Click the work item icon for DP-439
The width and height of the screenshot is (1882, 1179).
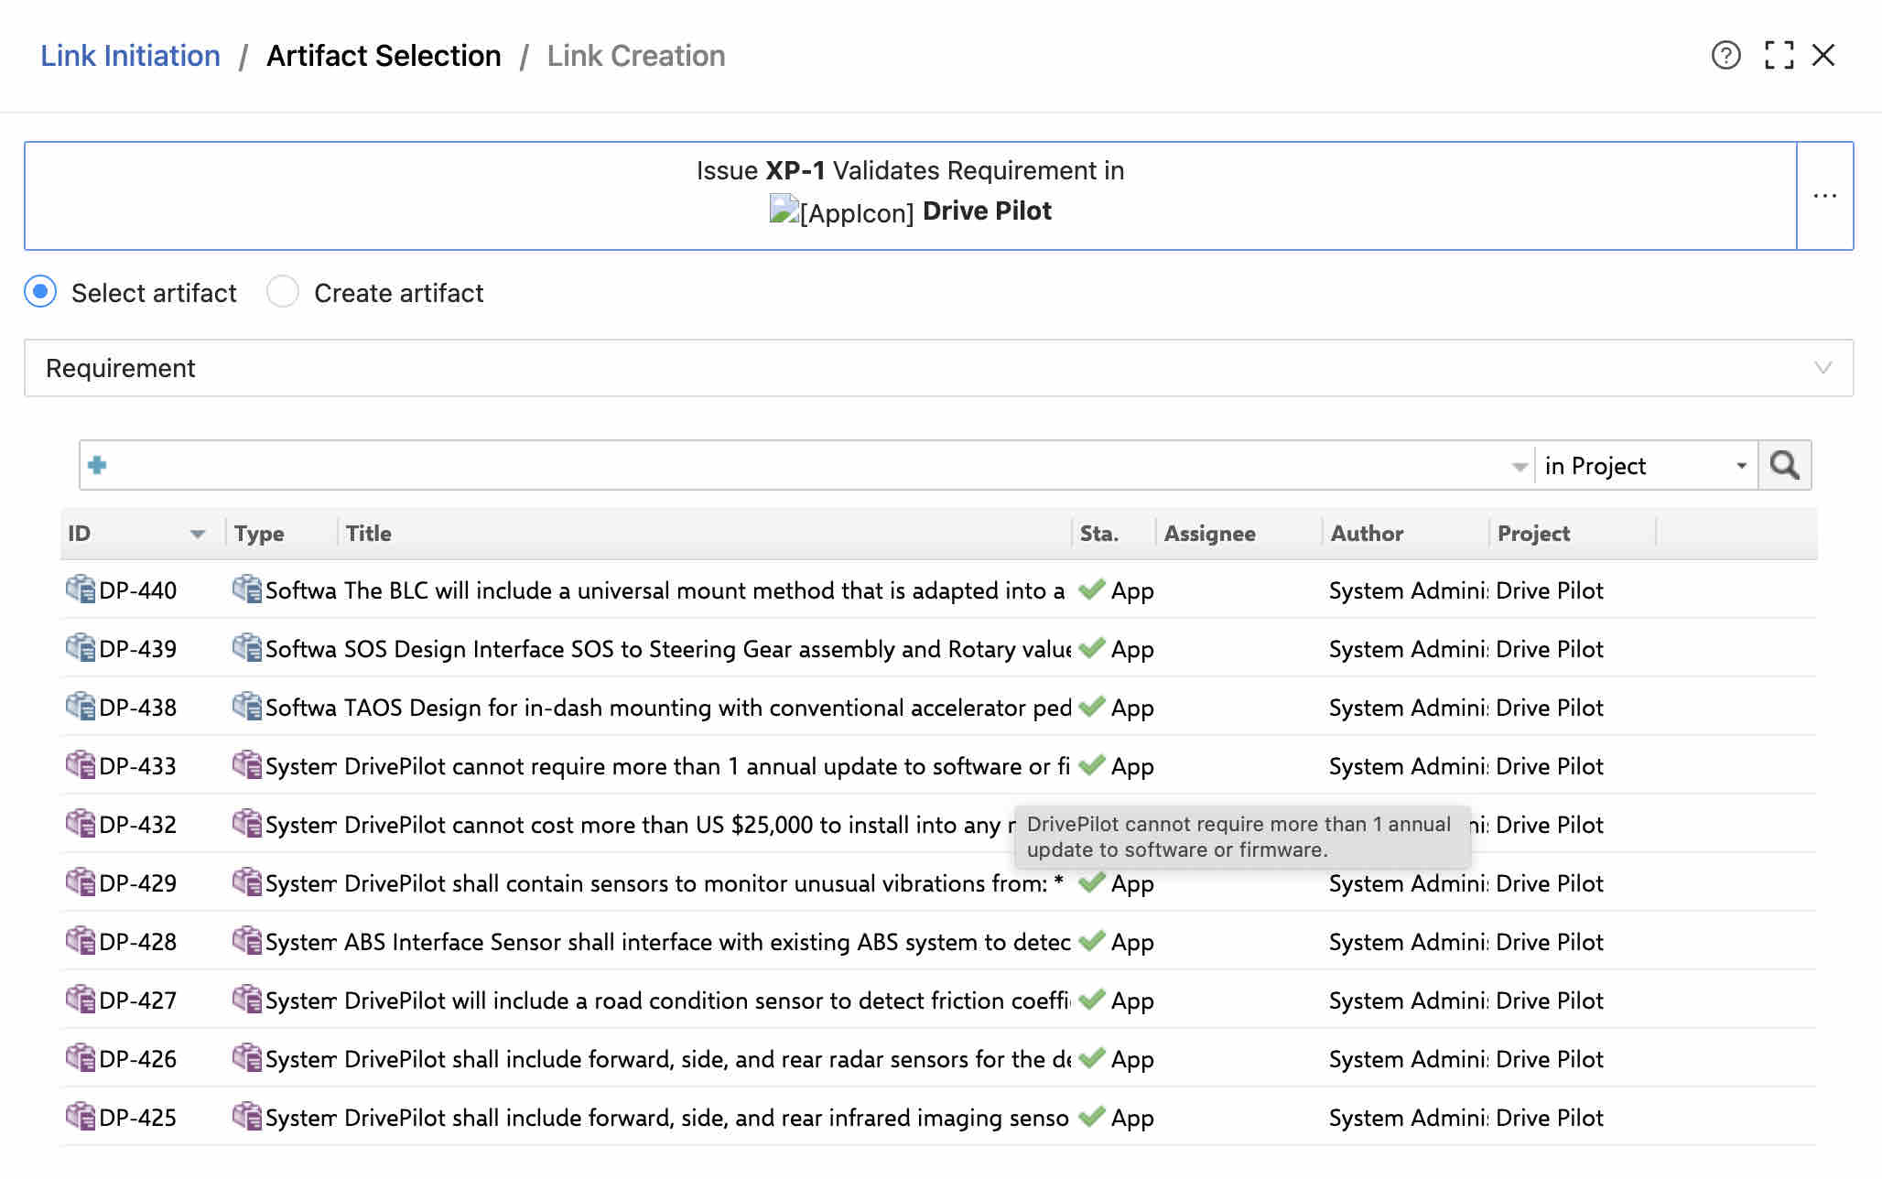tap(81, 648)
